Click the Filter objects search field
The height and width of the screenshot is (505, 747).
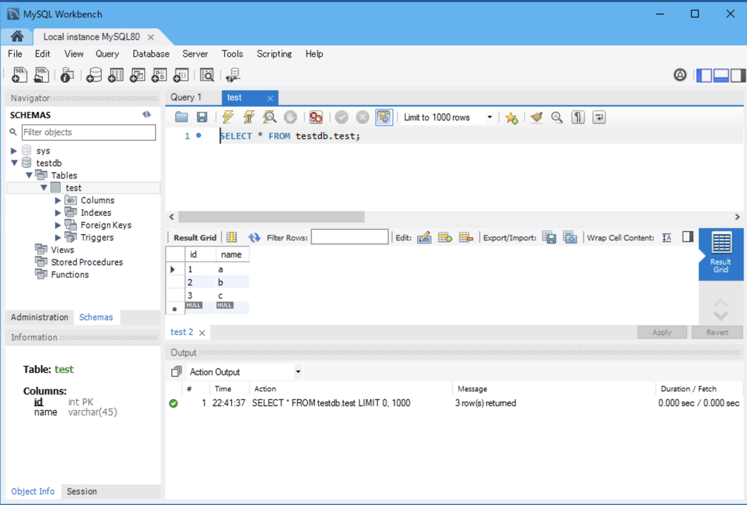88,132
